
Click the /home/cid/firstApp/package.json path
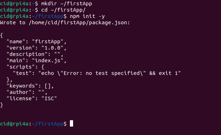coord(79,22)
